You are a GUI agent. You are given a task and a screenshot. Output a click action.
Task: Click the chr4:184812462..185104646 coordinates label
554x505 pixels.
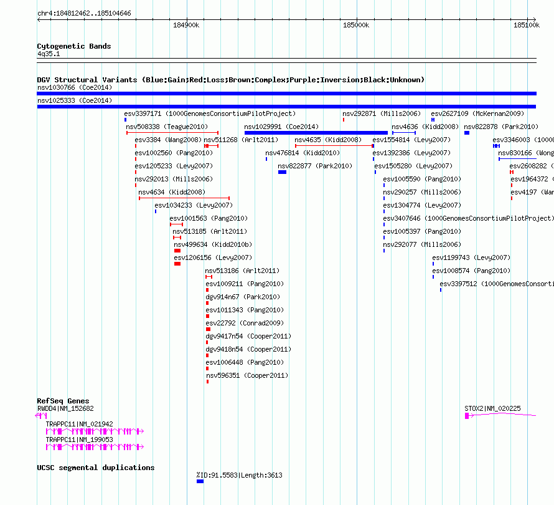pyautogui.click(x=84, y=13)
